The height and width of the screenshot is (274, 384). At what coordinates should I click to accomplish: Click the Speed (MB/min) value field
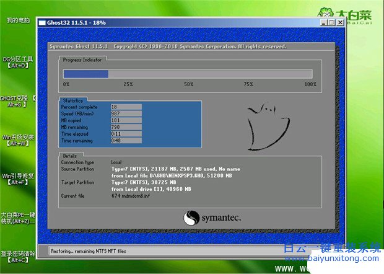click(x=126, y=112)
